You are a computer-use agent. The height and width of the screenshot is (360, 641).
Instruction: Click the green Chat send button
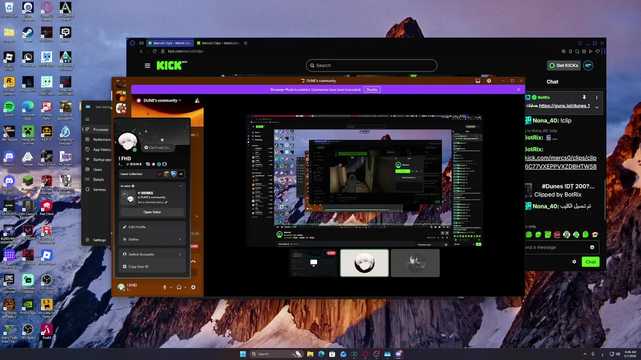coord(591,262)
